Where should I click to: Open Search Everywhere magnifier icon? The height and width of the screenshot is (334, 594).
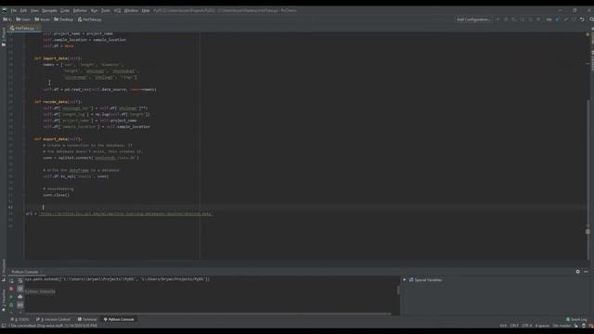click(x=591, y=19)
